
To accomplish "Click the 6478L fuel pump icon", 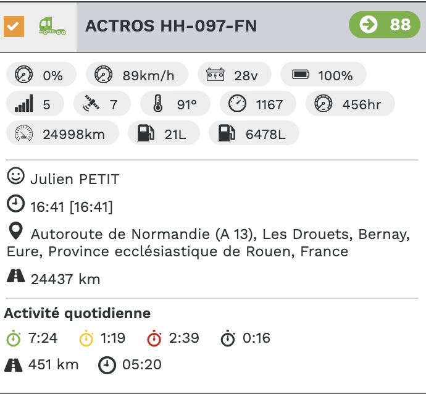I will [x=227, y=133].
